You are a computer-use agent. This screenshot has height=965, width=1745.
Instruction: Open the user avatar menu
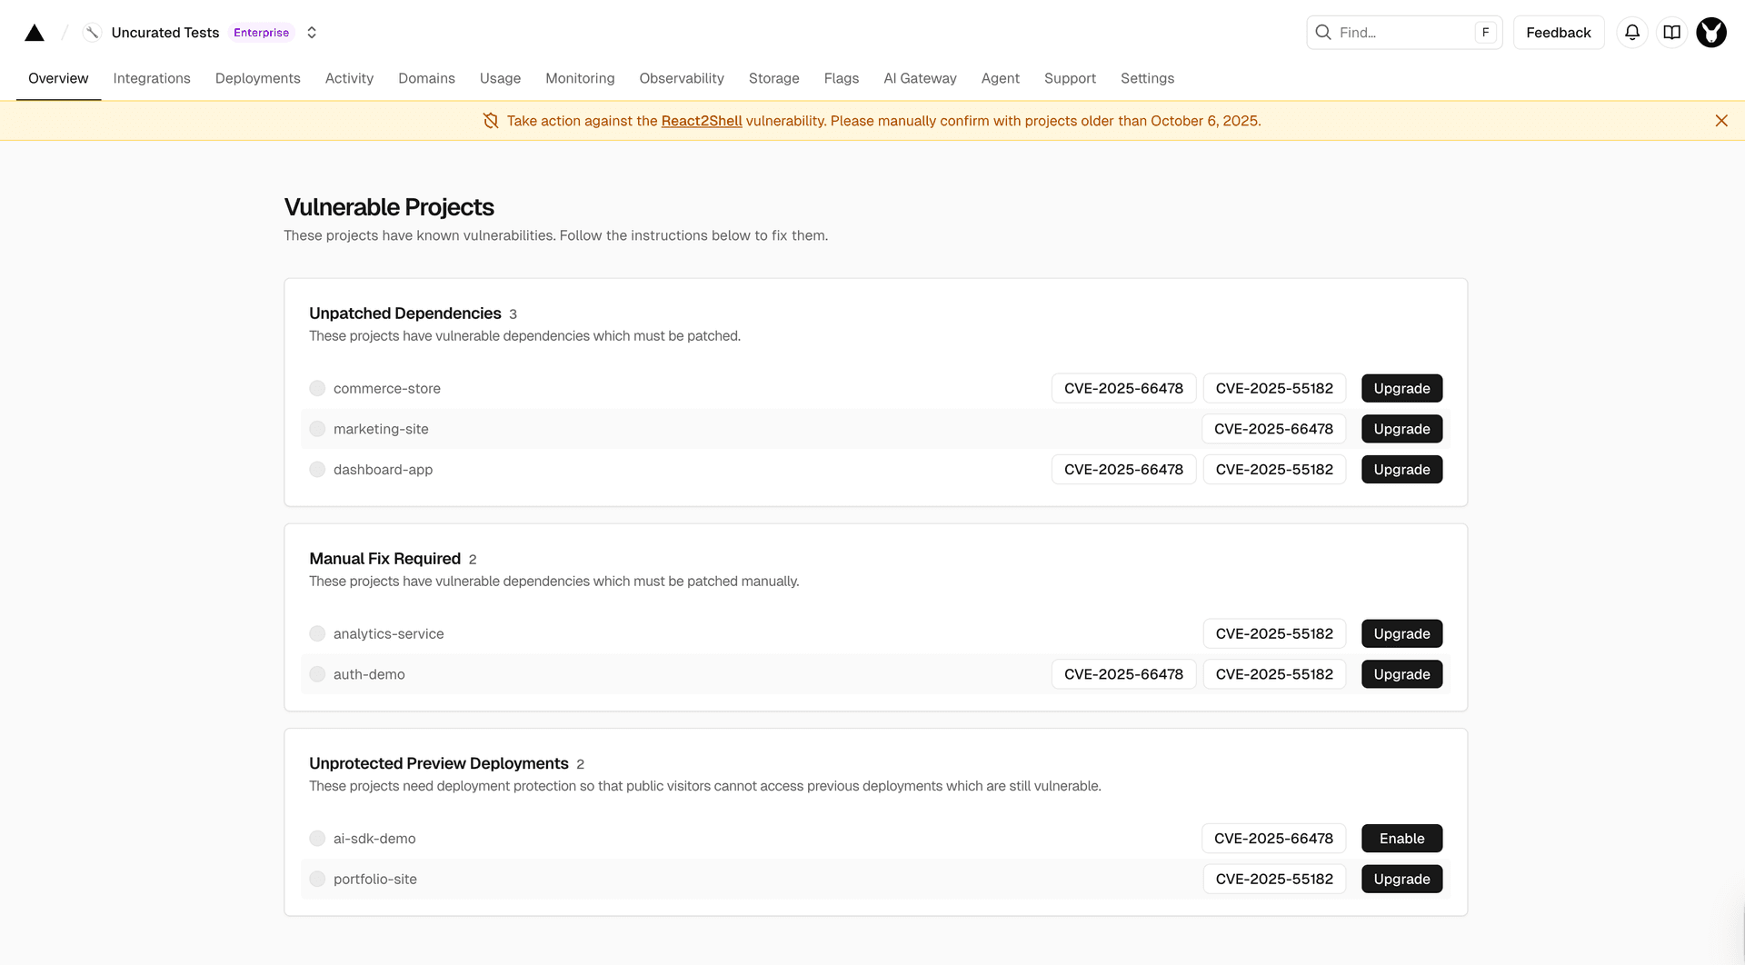coord(1711,33)
